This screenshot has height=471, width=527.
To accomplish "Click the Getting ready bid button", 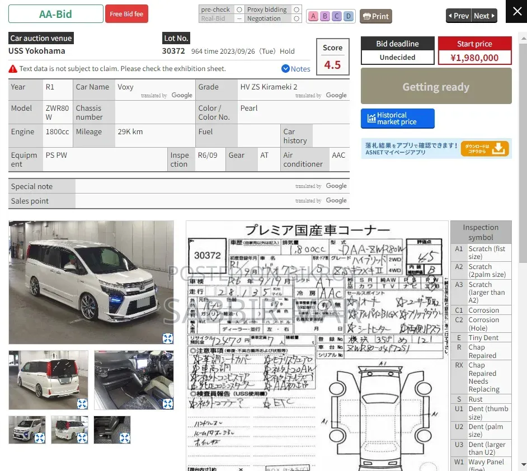I will pyautogui.click(x=436, y=86).
